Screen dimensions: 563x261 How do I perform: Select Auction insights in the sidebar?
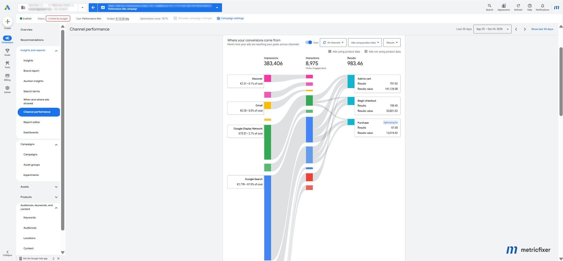[33, 81]
